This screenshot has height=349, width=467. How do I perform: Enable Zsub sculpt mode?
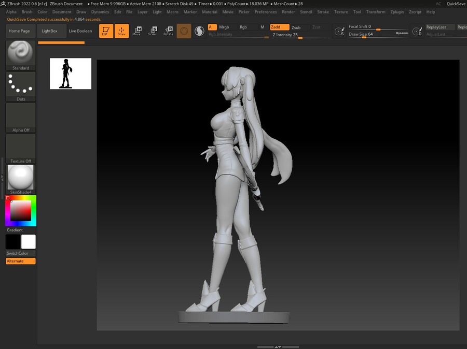[296, 27]
